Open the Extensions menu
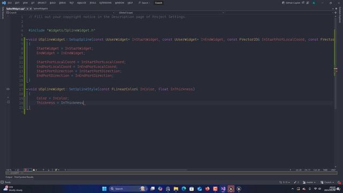Screen dimensions: 343x193 [106, 3]
